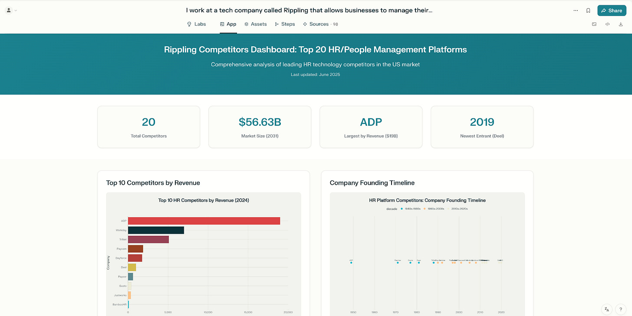This screenshot has width=632, height=316.
Task: Open the three-dot overflow menu
Action: coord(576,10)
